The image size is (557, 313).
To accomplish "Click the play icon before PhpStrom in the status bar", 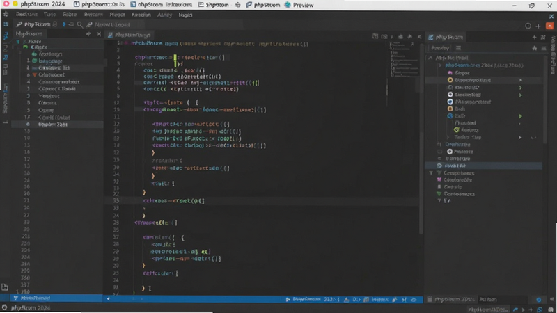I will [x=288, y=300].
